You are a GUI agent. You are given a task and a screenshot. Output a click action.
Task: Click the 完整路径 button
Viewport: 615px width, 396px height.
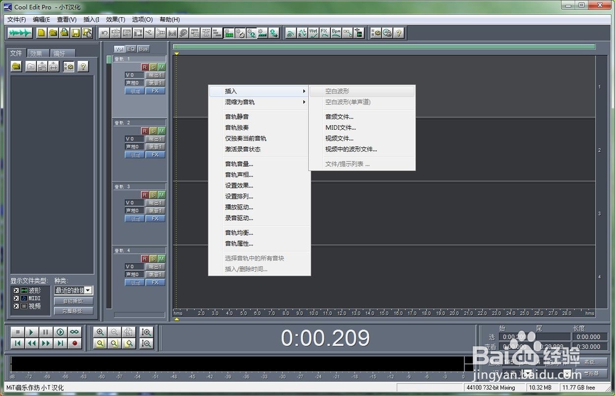pos(73,311)
